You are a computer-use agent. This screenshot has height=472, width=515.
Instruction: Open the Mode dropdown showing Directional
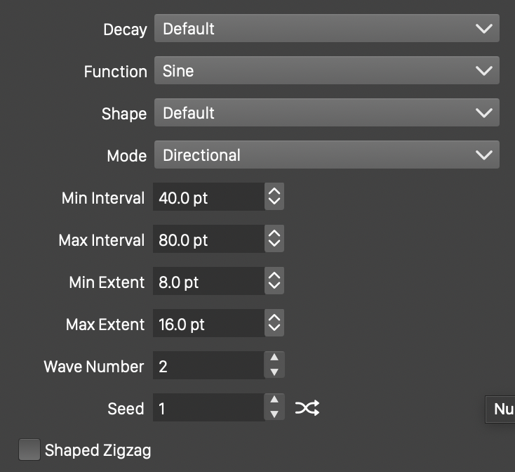point(326,155)
